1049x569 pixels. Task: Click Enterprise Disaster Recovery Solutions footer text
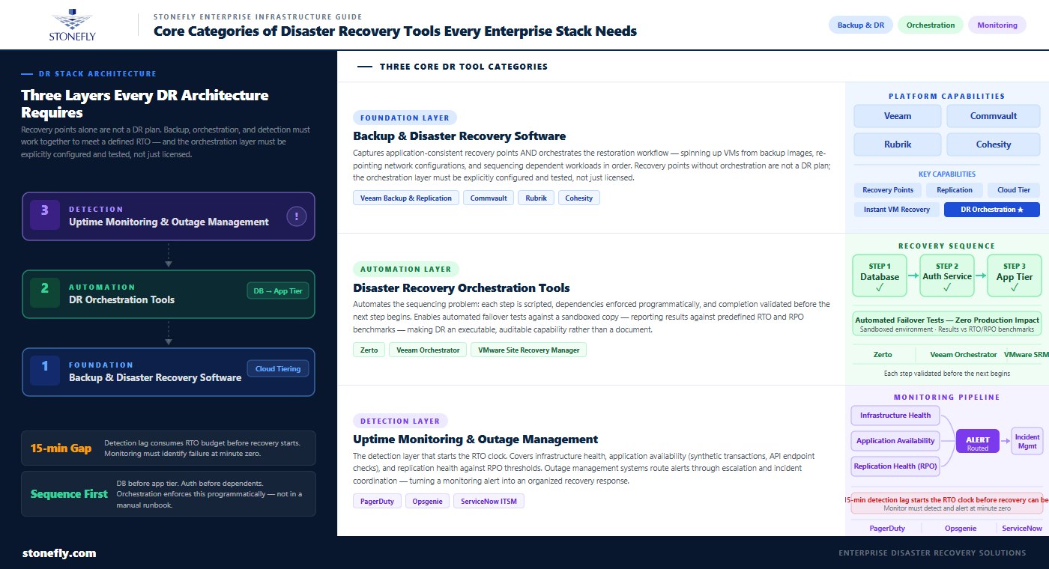click(932, 553)
